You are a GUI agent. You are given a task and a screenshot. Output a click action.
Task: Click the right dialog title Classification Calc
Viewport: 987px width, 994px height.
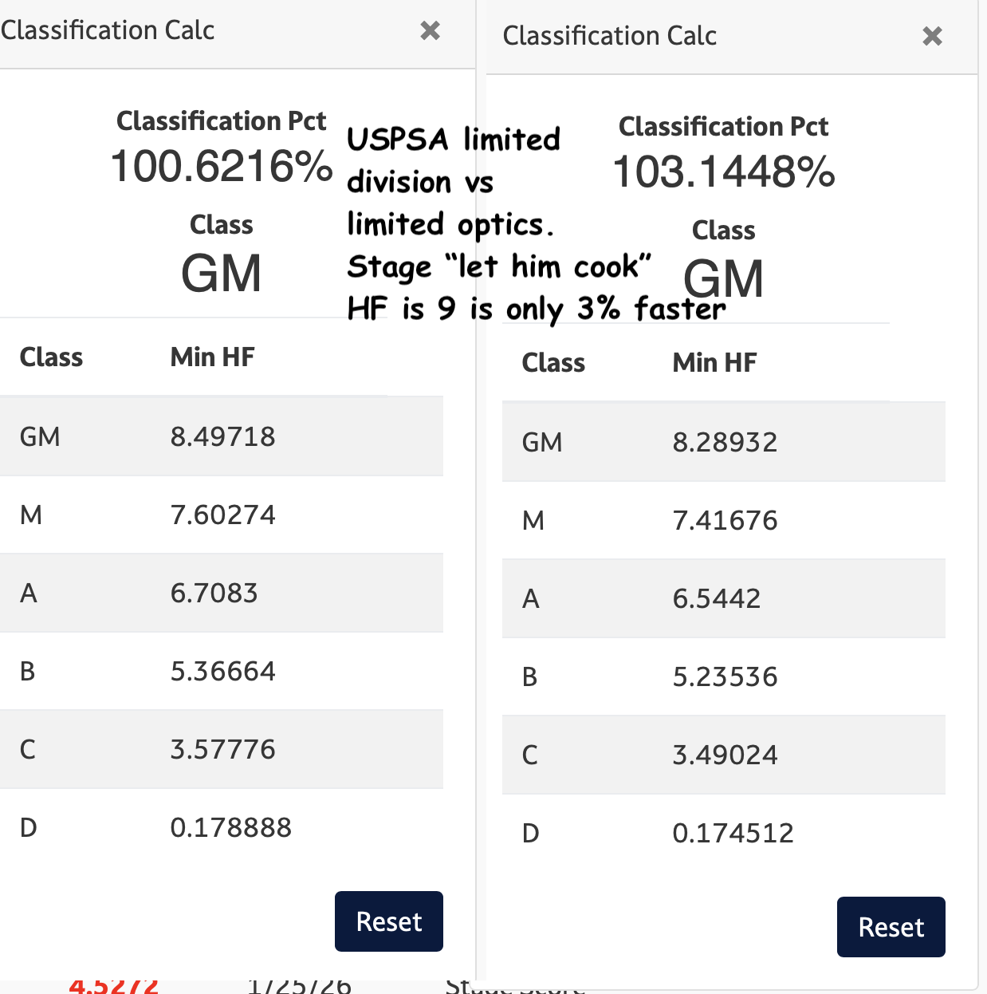tap(610, 36)
